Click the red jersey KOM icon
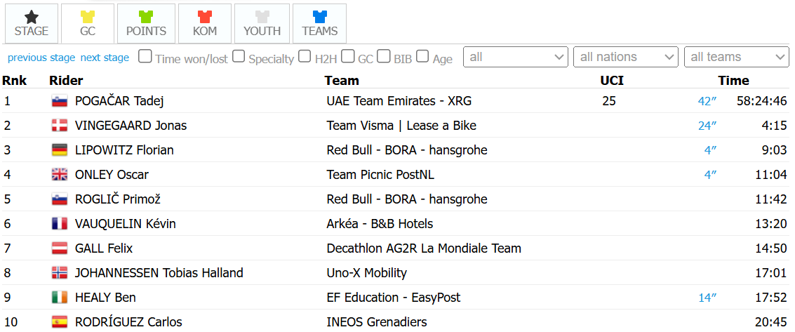Screen dimensions: 795x332 click(204, 16)
